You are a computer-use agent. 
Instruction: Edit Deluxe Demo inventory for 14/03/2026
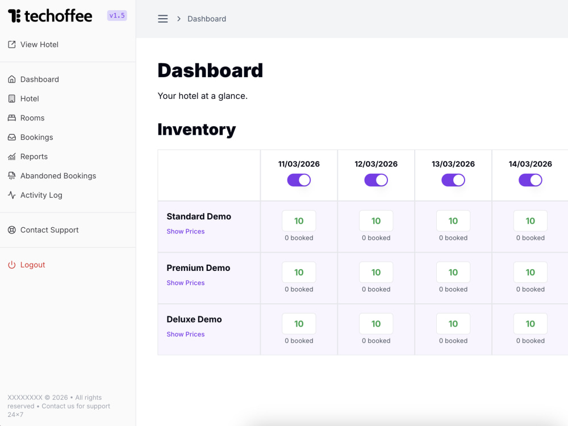coord(531,324)
